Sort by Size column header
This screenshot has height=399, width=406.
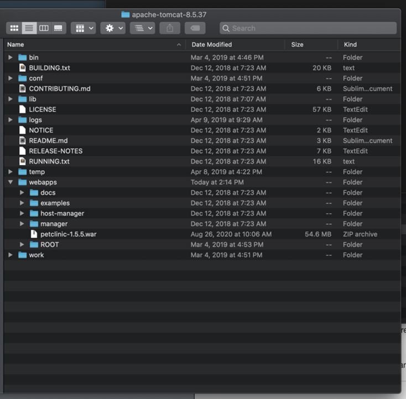tap(311, 45)
